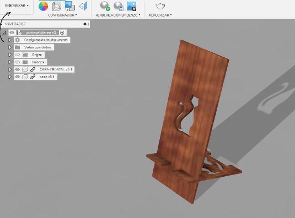
Task: Click base v6:1 component box icon
Action: [x=25, y=77]
